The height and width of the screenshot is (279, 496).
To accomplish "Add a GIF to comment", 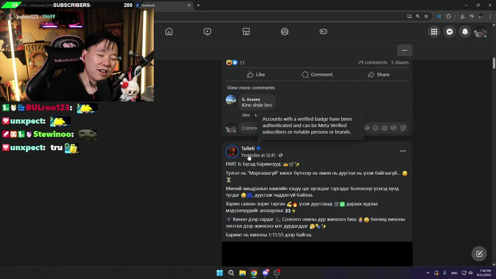I will (394, 128).
